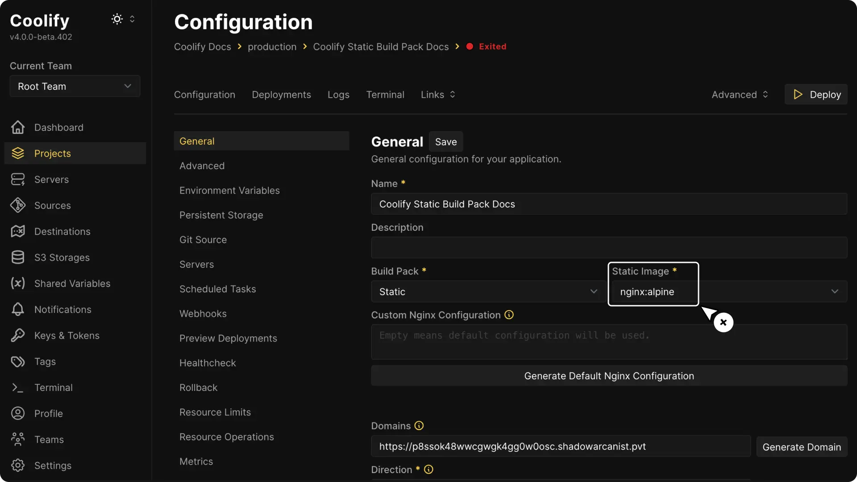Switch to the Deployments tab

click(x=281, y=94)
